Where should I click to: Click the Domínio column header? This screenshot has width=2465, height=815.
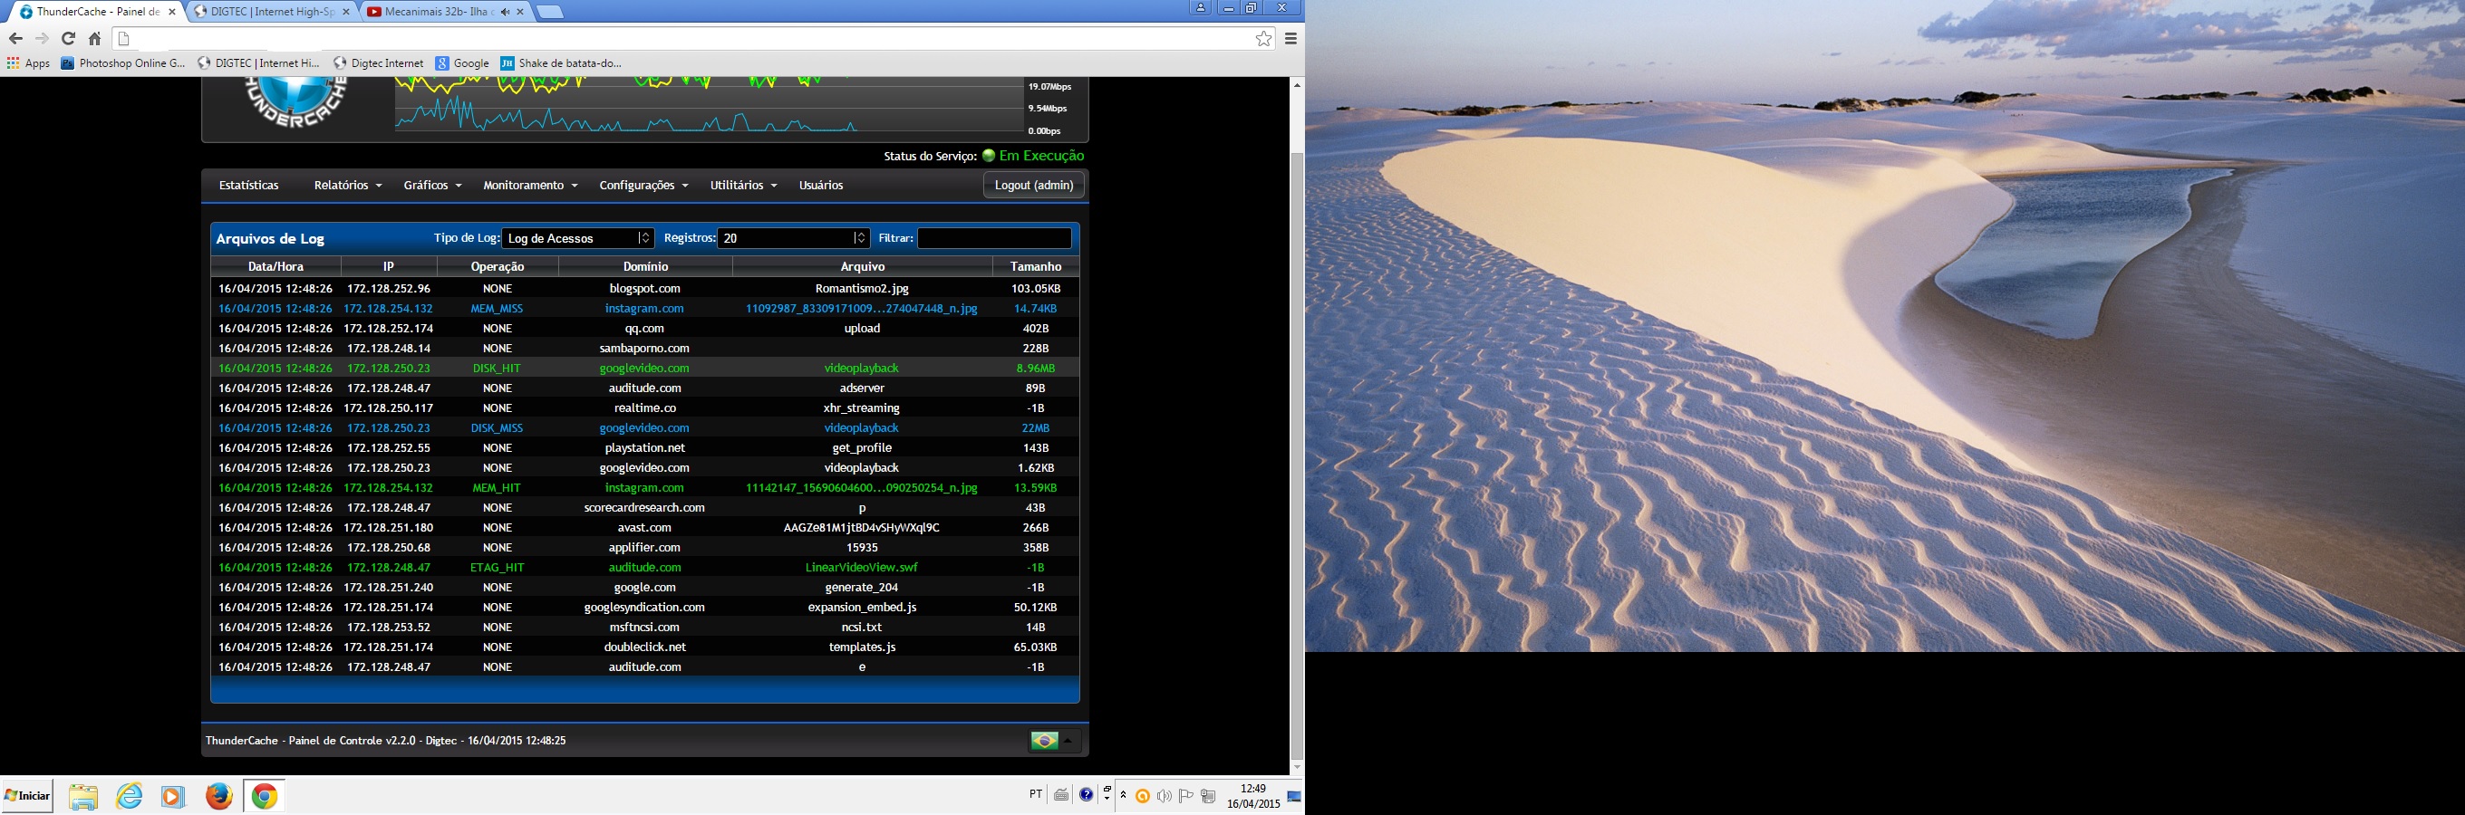tap(645, 267)
